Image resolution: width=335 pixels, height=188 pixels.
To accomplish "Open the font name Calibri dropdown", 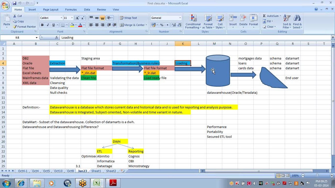I will (62, 18).
